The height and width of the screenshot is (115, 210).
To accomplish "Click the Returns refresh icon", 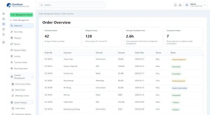I will click(x=12, y=44).
